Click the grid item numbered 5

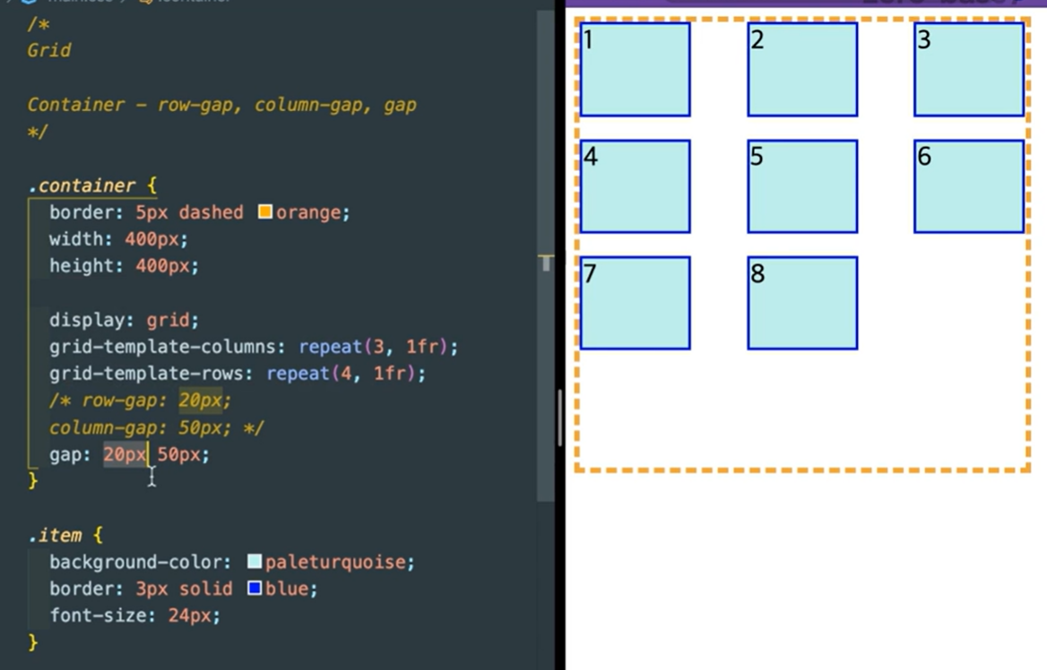click(802, 186)
